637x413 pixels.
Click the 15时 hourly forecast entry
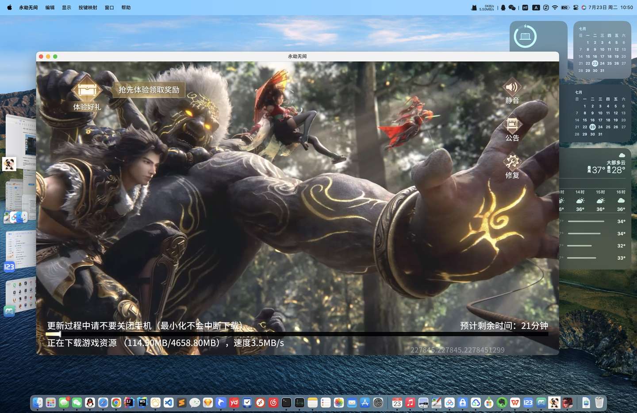600,200
